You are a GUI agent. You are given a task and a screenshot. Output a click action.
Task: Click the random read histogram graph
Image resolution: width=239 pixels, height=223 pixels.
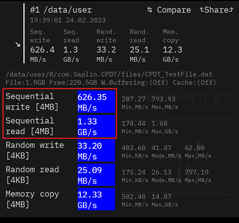coord(176,175)
